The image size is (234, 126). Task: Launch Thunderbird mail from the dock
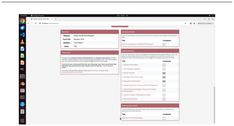(22, 28)
